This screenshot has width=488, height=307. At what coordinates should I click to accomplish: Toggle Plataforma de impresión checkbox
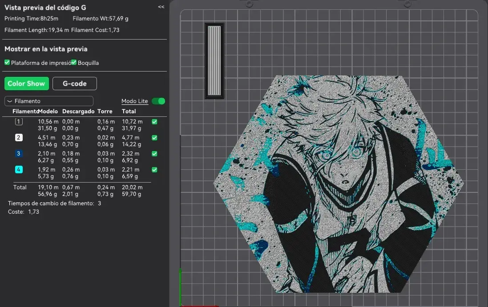click(7, 63)
